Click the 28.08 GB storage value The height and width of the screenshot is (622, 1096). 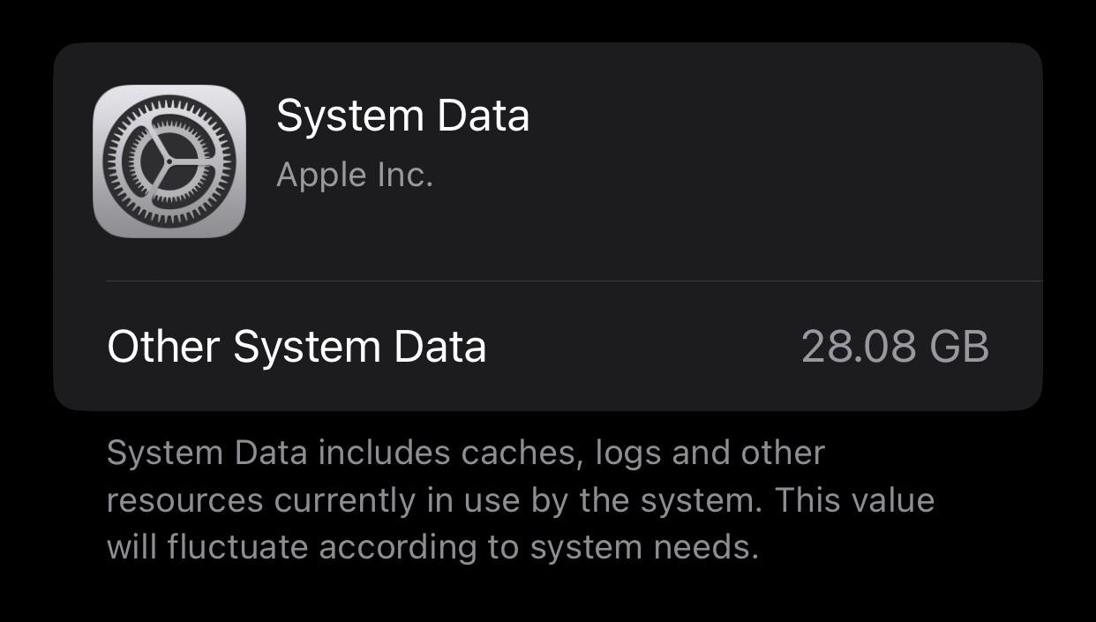(x=894, y=347)
